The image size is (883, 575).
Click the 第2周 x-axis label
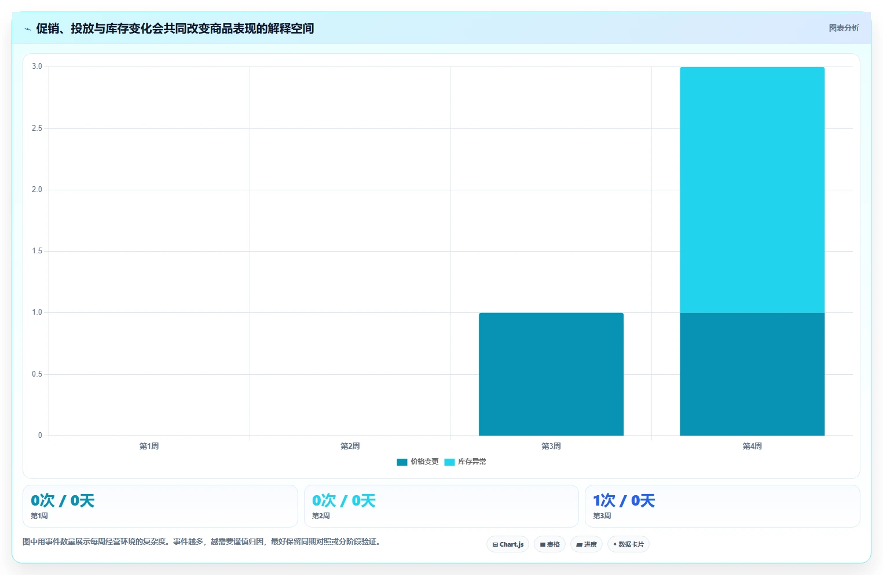[x=350, y=446]
